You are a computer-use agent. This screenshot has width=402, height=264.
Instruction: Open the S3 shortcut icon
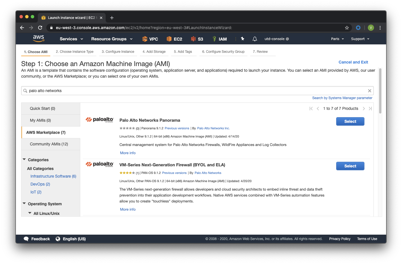193,39
